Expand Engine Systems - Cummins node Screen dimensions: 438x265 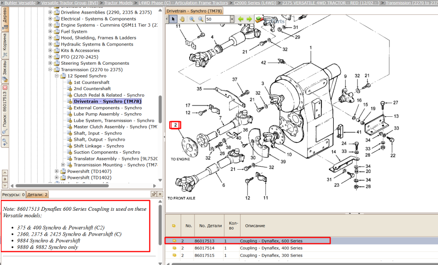point(50,25)
